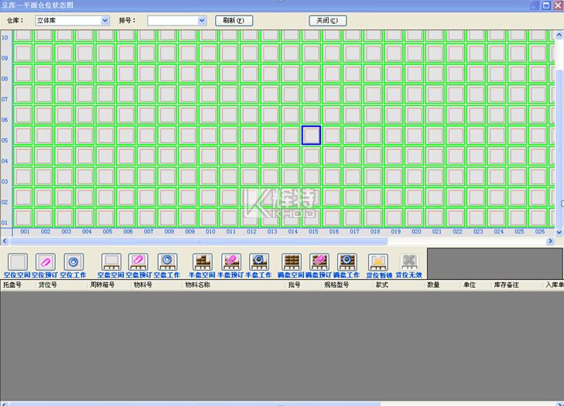Select the 空位工作 status icon
Viewport: 564px width, 406px height.
[x=73, y=261]
